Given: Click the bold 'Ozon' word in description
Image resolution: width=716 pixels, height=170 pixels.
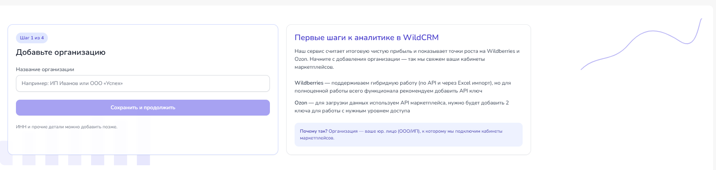Looking at the screenshot, I should coord(301,103).
